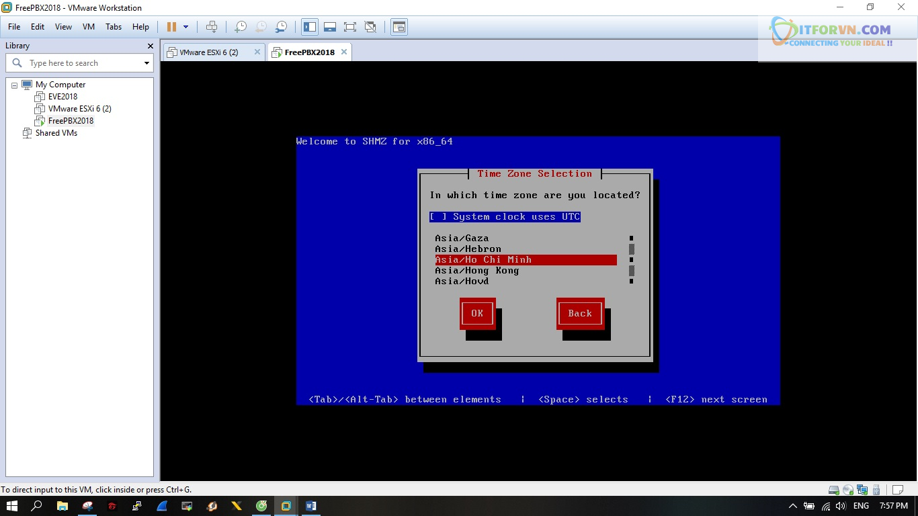Click Send Ctrl+Alt+Del toolbar icon
Screen dimensions: 918x516
point(212,27)
